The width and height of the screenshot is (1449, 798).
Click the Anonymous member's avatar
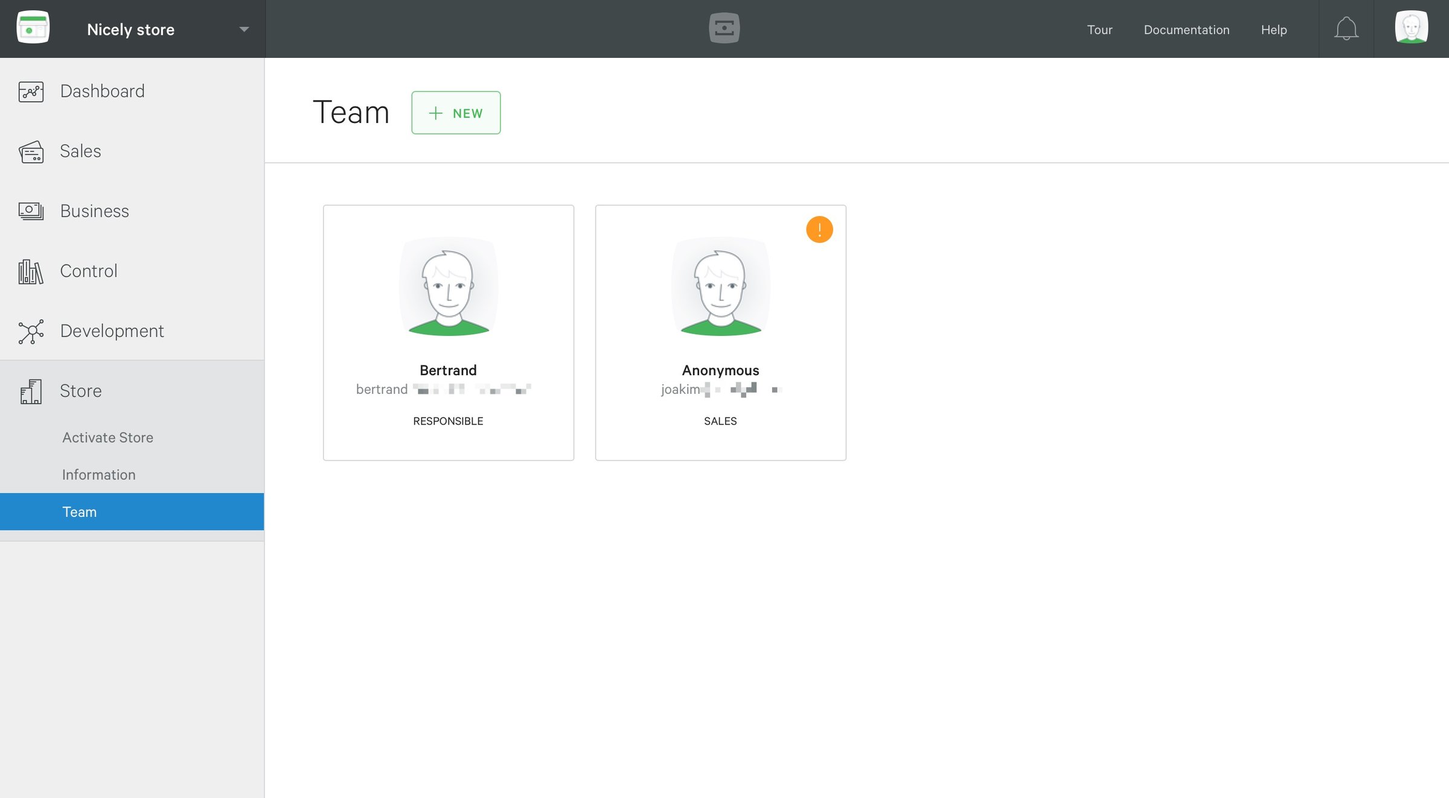pos(721,286)
